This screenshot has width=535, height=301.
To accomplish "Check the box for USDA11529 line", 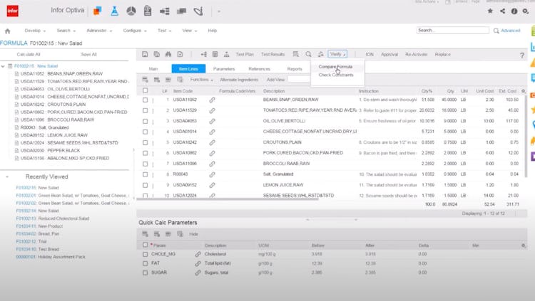I will pos(145,110).
